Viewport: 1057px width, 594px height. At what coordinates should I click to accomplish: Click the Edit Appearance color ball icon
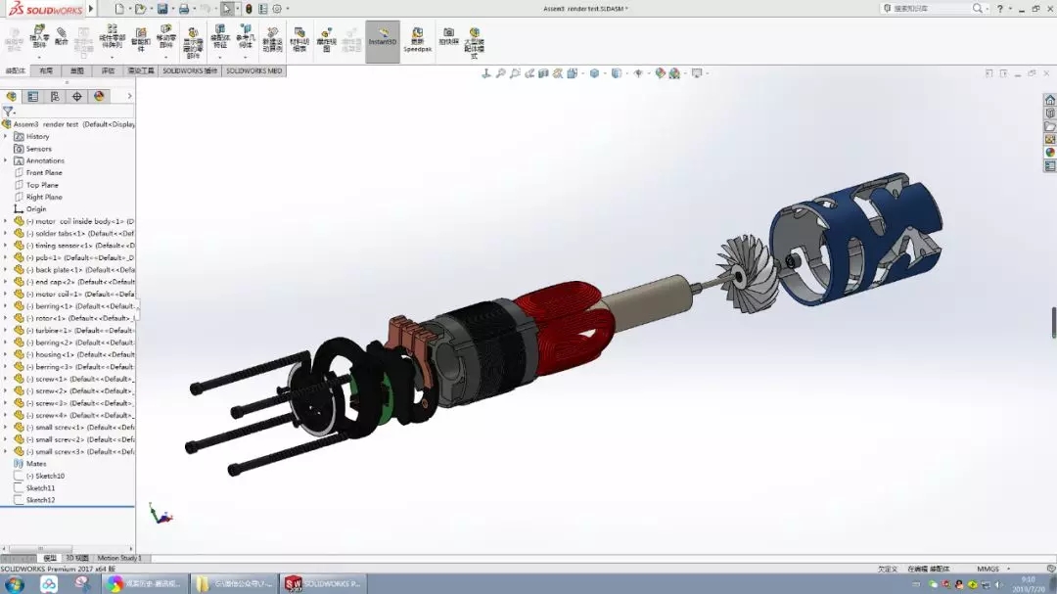pyautogui.click(x=660, y=72)
